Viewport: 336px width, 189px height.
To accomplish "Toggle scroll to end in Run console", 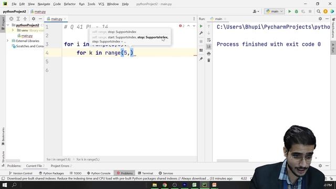I will (x=209, y=47).
